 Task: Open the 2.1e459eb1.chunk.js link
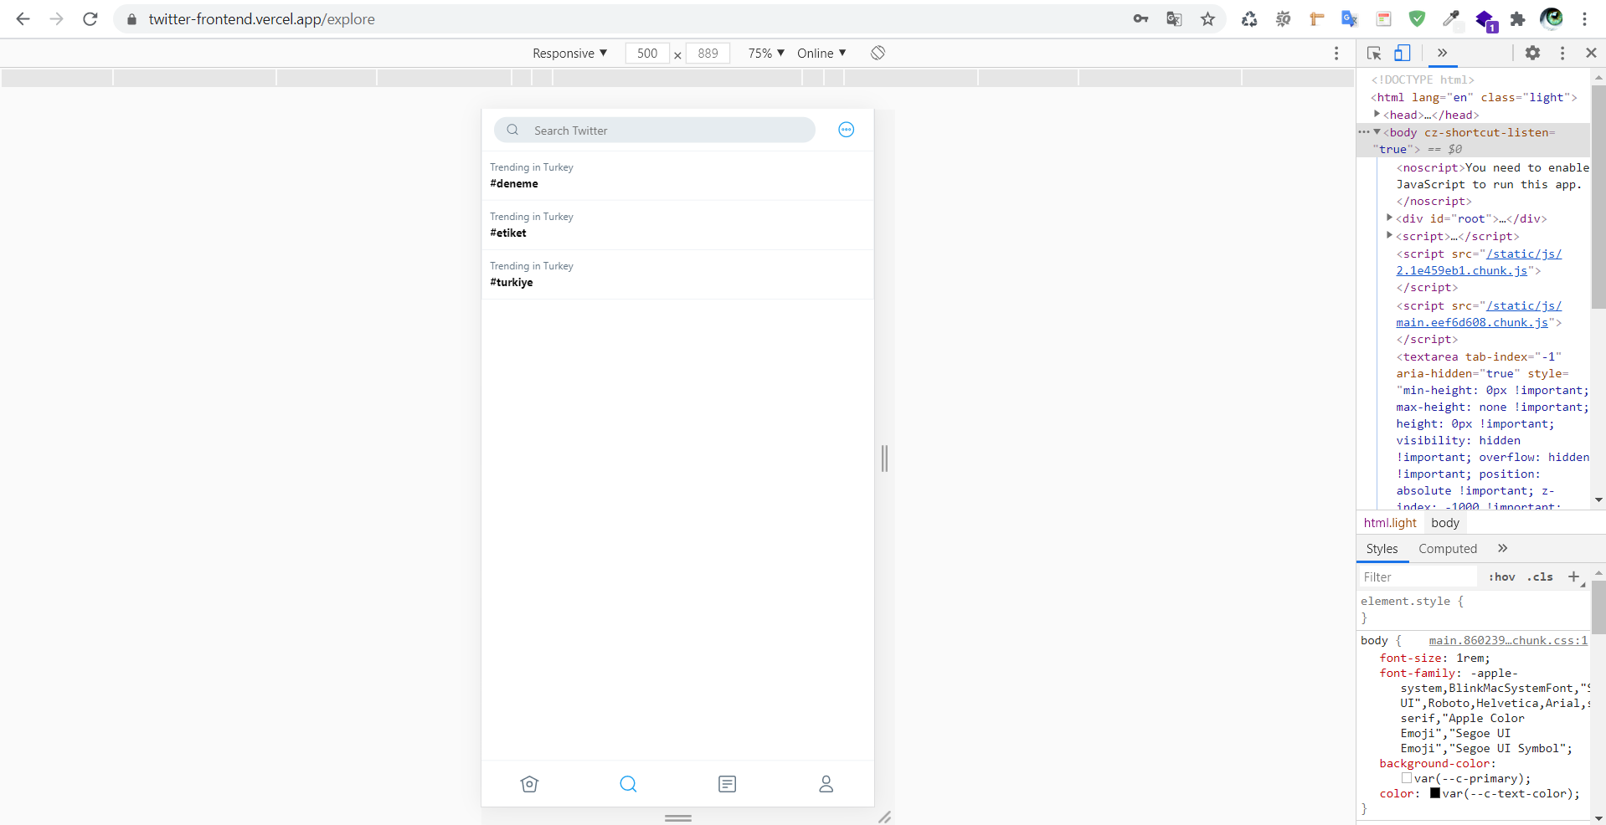1479,262
